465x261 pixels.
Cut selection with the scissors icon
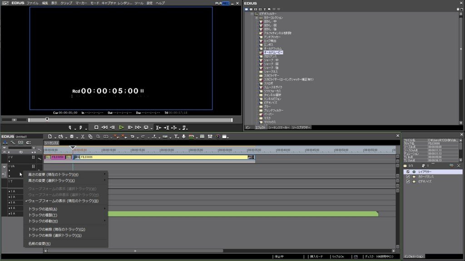[x=83, y=136]
